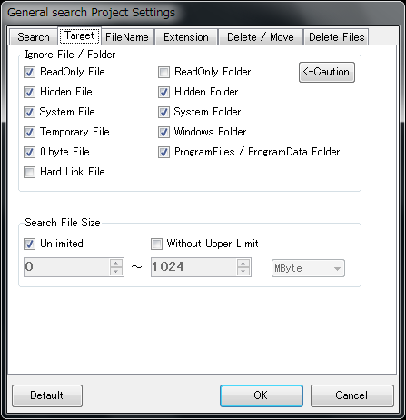Click the <-Caution button
The height and width of the screenshot is (420, 406).
pos(327,72)
